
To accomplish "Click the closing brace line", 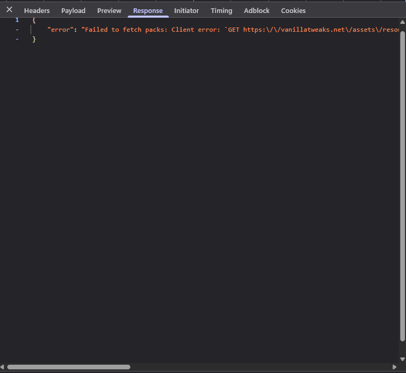I will coord(34,39).
